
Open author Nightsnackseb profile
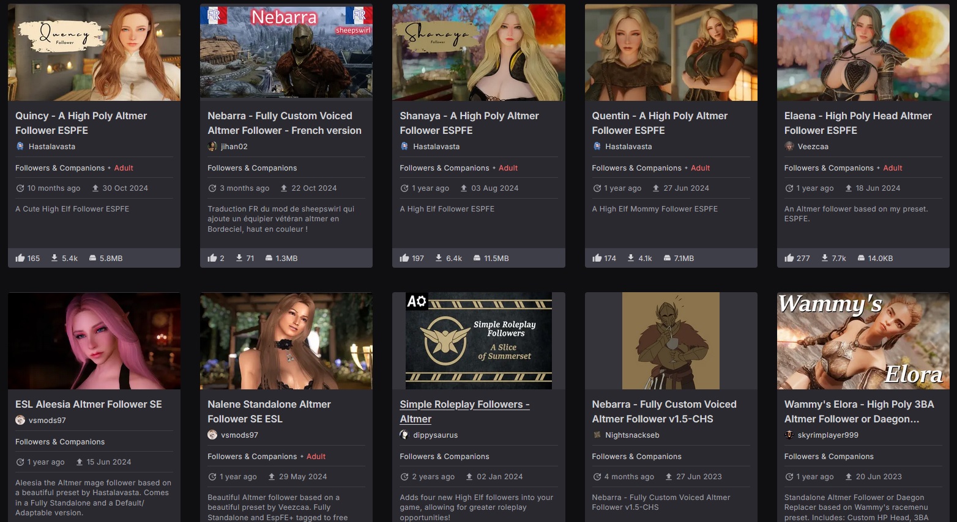(632, 435)
